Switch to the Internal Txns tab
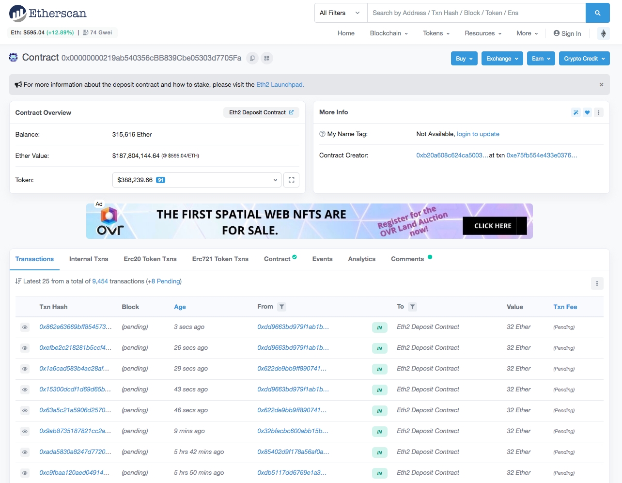The height and width of the screenshot is (483, 622). (89, 259)
